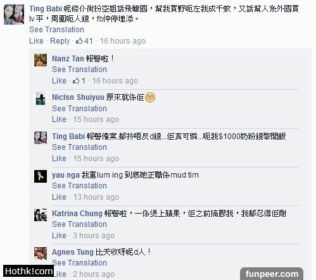This screenshot has width=316, height=280.
Task: Reply to Ting Babi's top comment
Action: 60,41
